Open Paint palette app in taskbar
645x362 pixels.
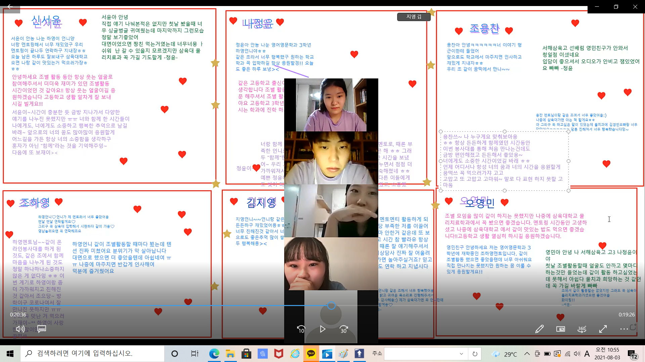tap(343, 354)
